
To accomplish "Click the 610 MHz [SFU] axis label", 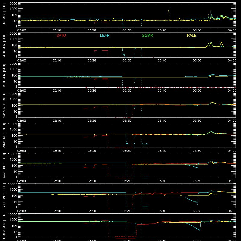I will pos(4,75).
